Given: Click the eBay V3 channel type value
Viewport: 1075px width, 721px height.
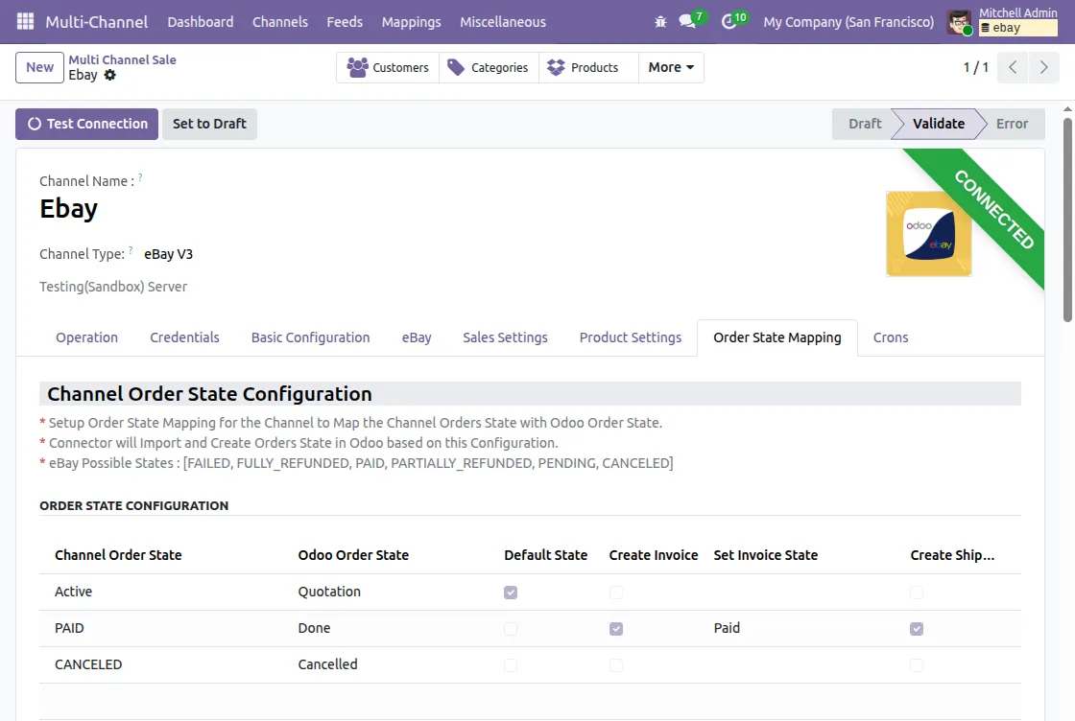Looking at the screenshot, I should (x=169, y=254).
